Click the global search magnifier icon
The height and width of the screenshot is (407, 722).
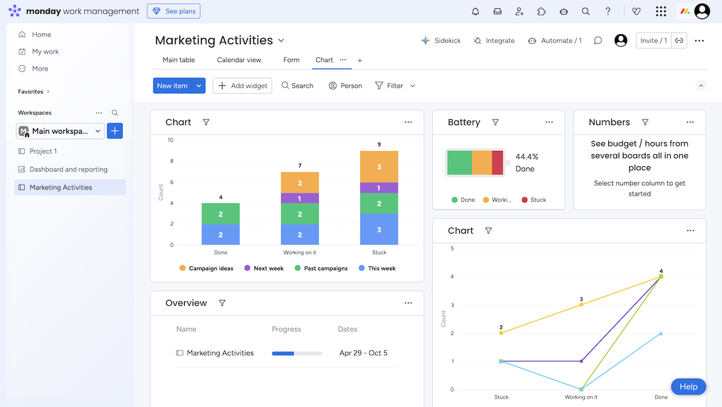pos(585,11)
